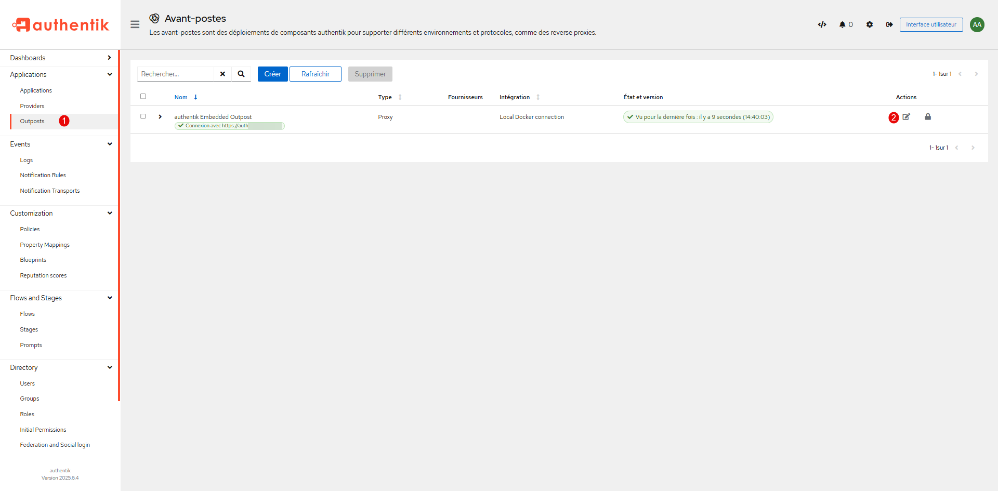The image size is (998, 491).
Task: Open the API drawer code icon
Action: point(822,24)
